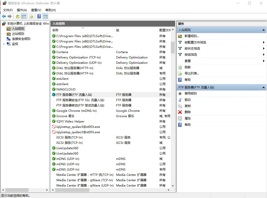The width and height of the screenshot is (267, 198).
Task: Click the Back arrow toolbar icon
Action: 4,17
